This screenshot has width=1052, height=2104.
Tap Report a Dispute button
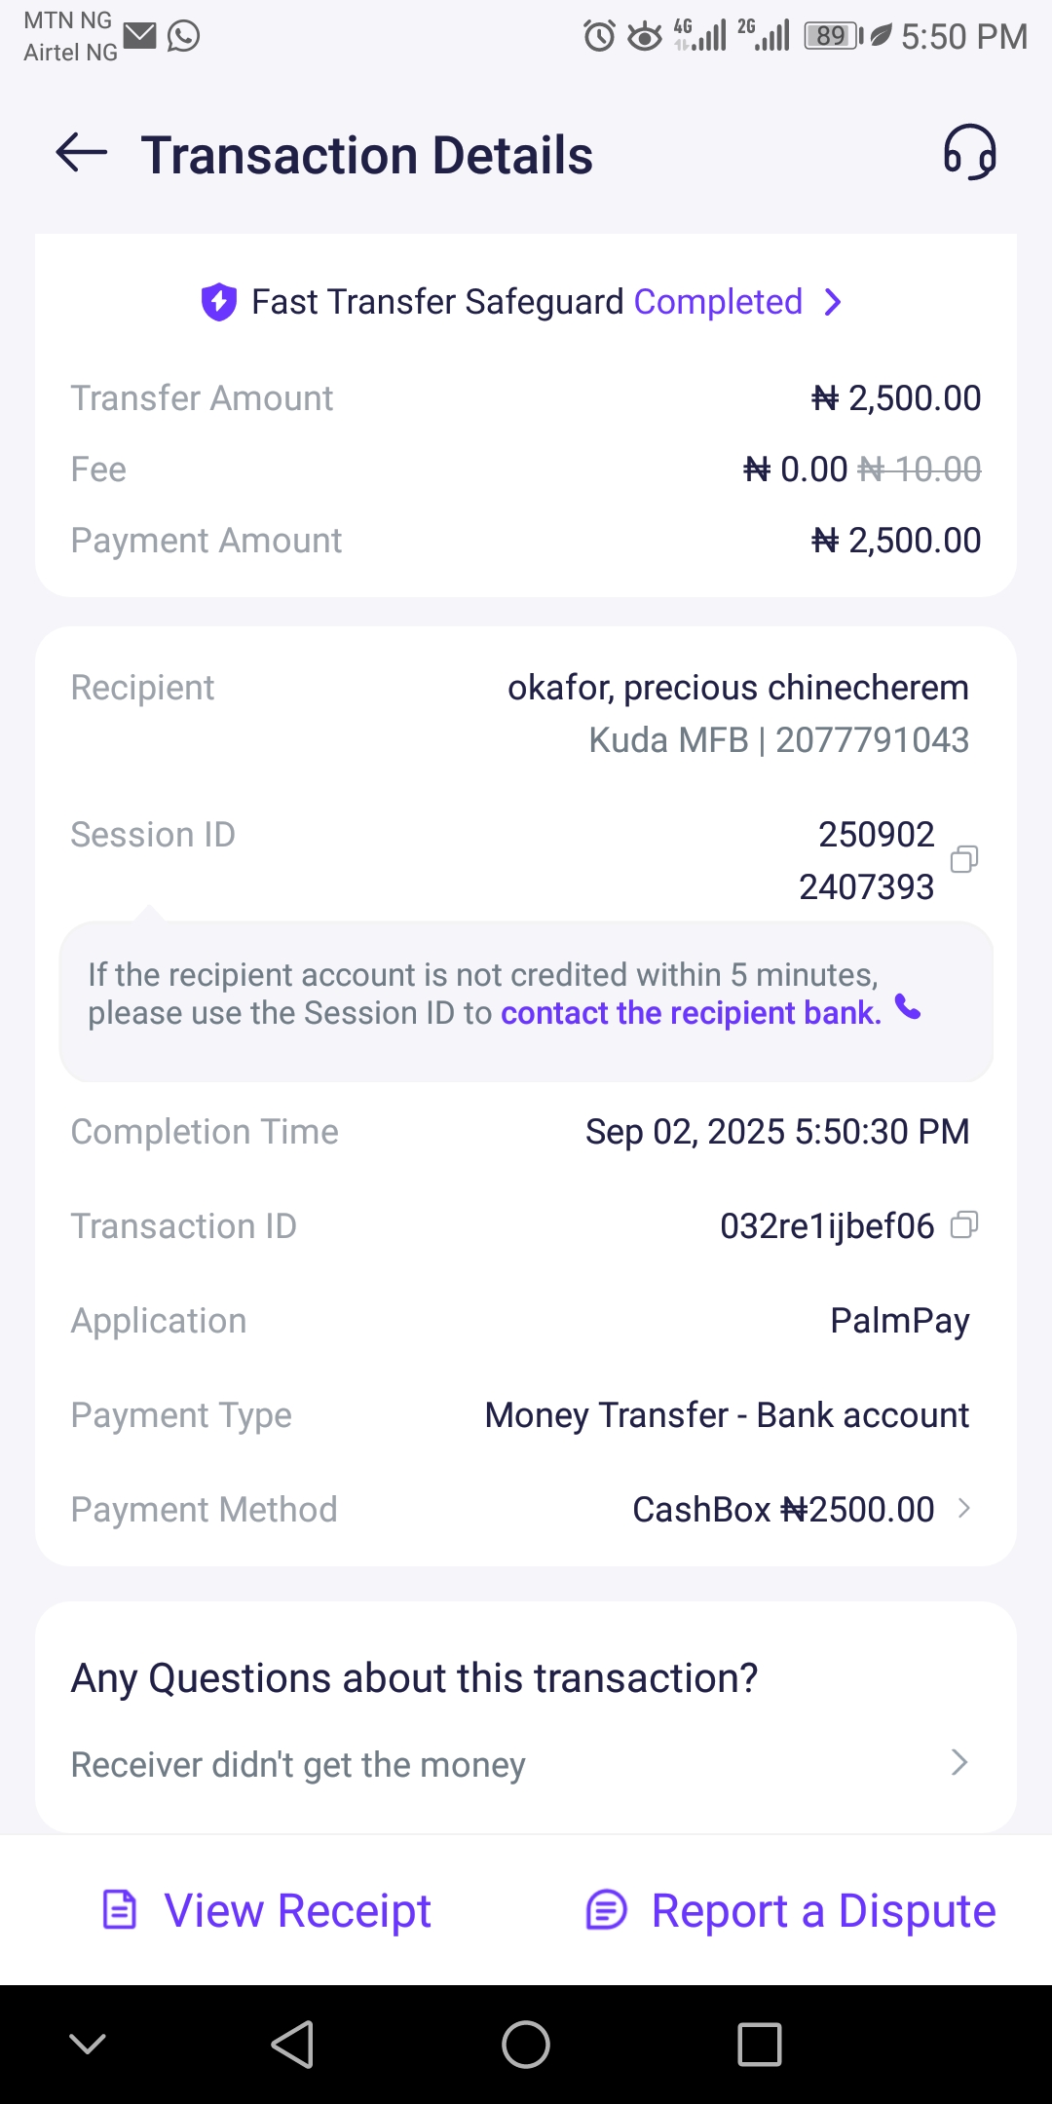[823, 1909]
